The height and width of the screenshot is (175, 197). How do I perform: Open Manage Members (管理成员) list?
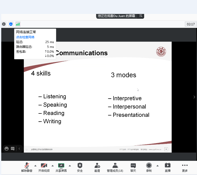[115, 167]
